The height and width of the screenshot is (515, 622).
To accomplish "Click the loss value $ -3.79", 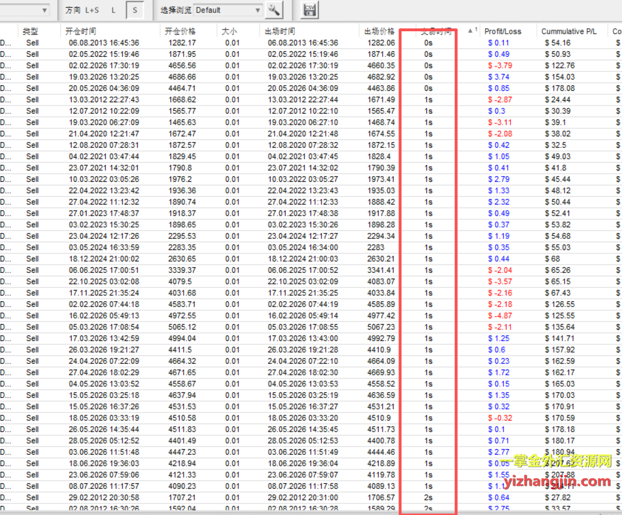I will pos(500,65).
